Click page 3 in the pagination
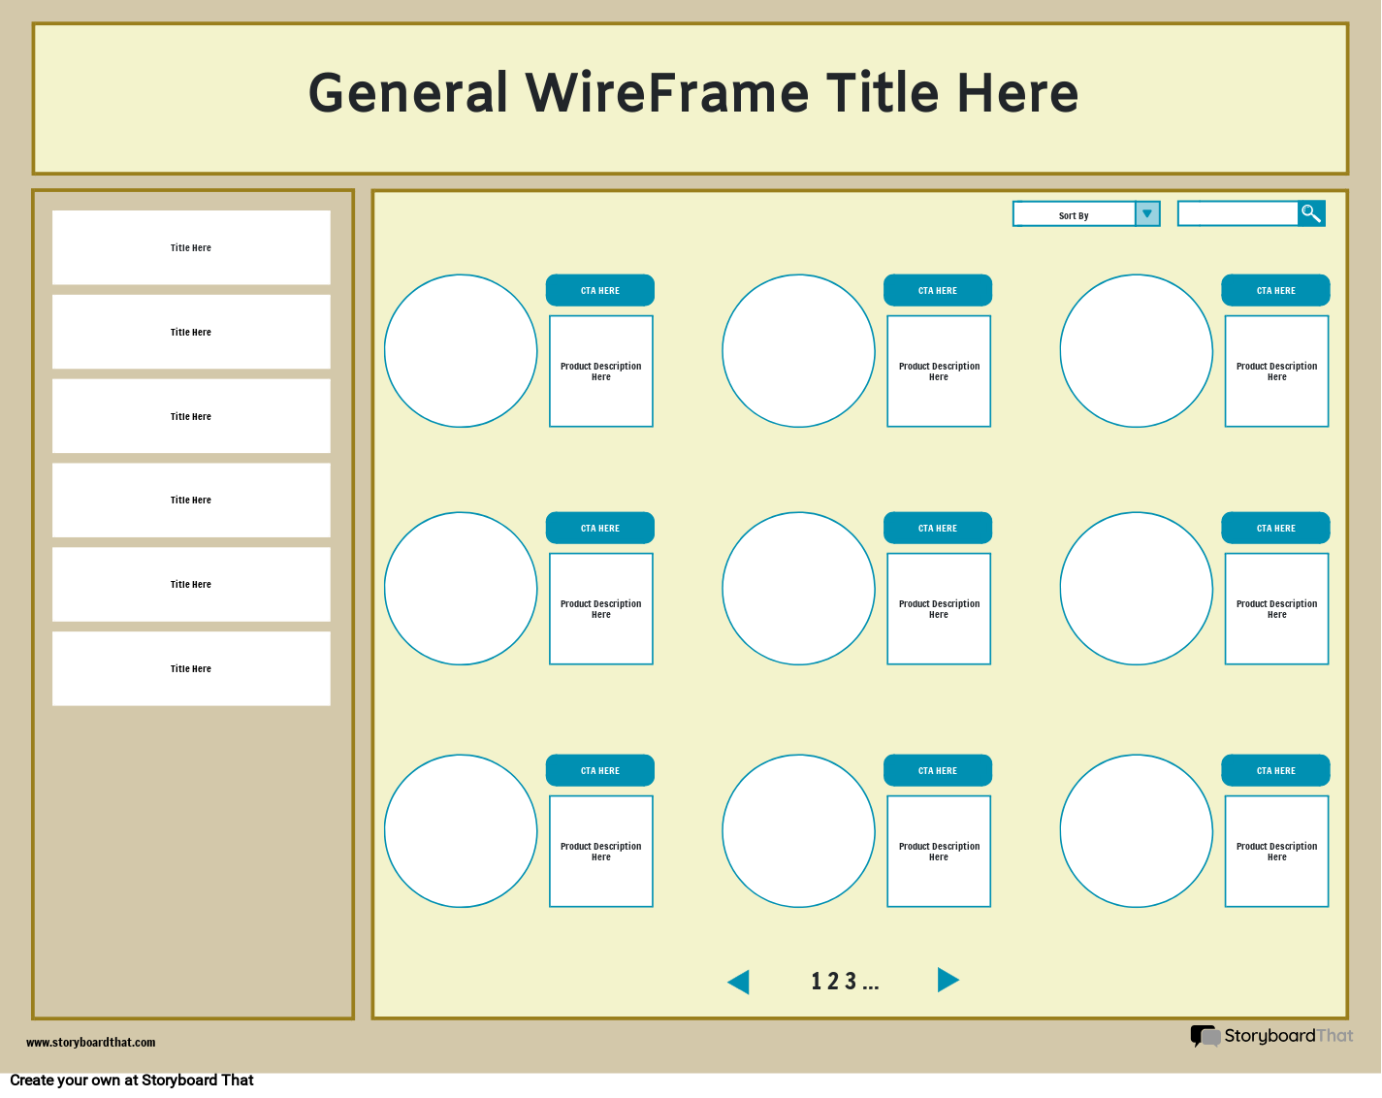 click(x=852, y=981)
